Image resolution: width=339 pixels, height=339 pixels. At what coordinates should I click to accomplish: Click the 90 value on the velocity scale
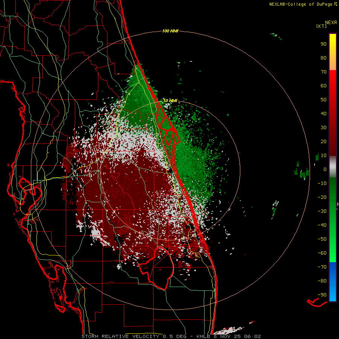[324, 44]
